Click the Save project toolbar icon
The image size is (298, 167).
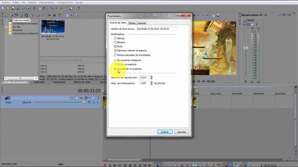tap(13, 8)
